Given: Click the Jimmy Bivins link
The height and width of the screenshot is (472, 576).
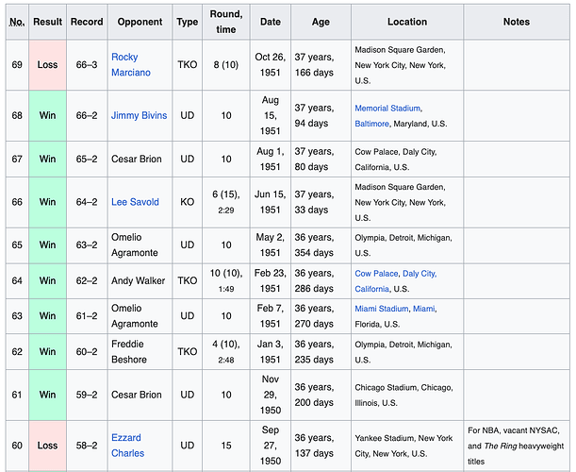Looking at the screenshot, I should pyautogui.click(x=139, y=116).
